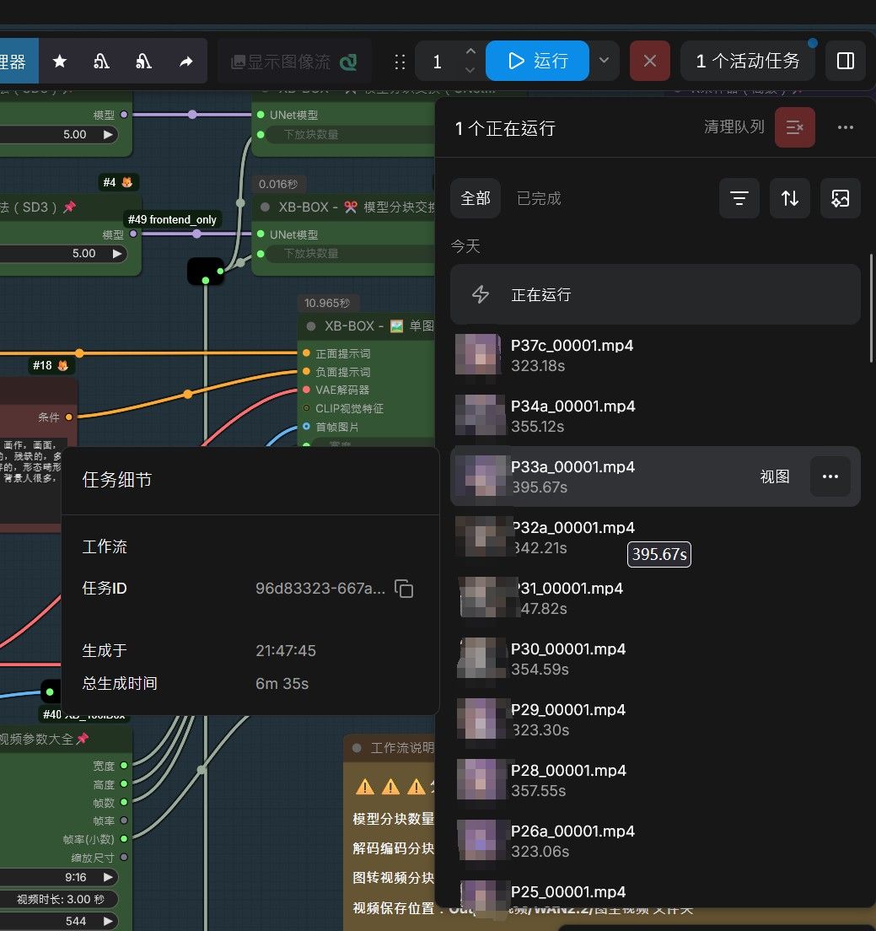
Task: Open more options for P33a_00001.mp4
Action: [x=830, y=476]
